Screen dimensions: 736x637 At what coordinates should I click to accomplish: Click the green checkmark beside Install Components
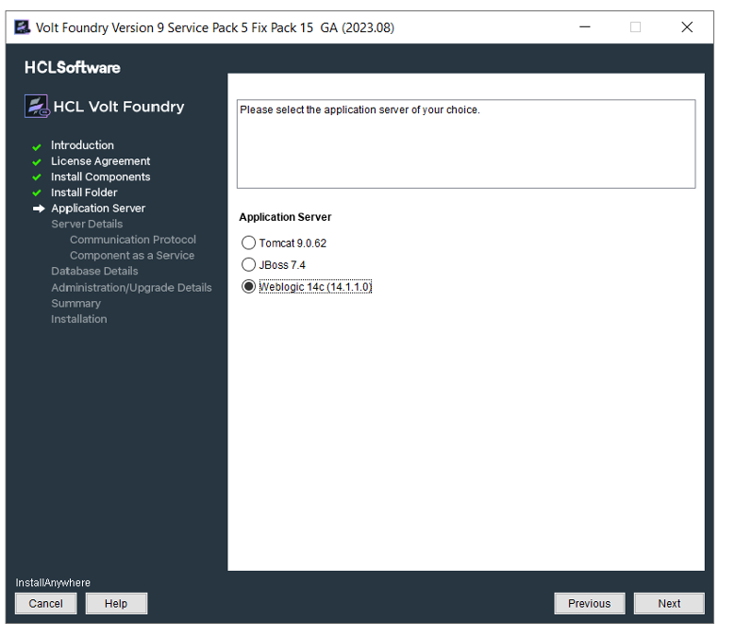click(37, 178)
